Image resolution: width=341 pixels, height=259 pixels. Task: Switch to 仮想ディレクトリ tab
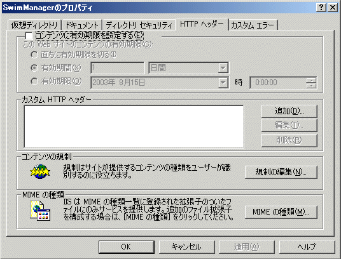coord(34,25)
